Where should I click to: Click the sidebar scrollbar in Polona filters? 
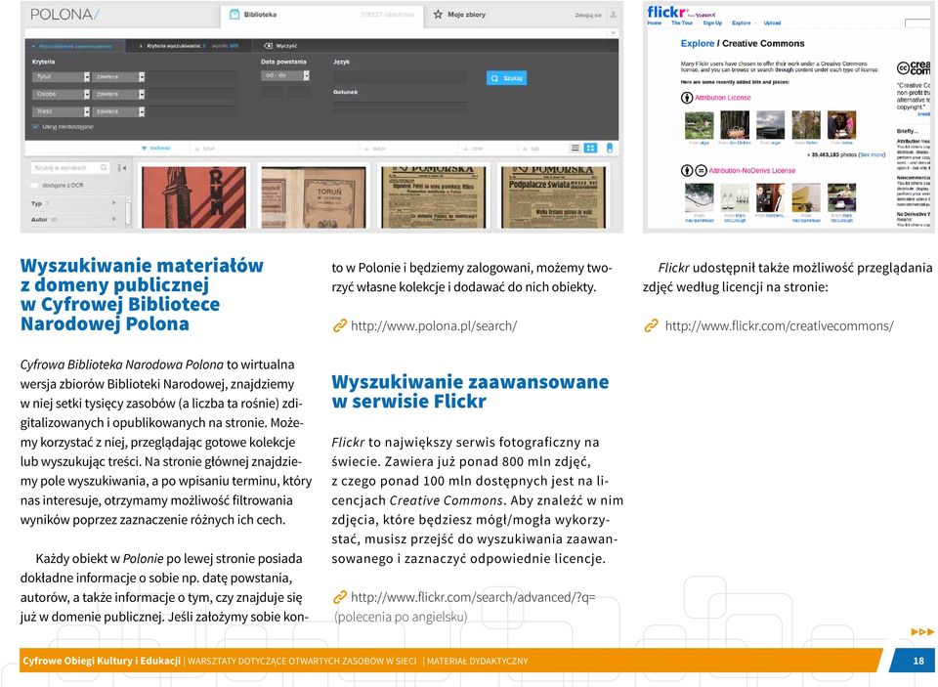(128, 211)
